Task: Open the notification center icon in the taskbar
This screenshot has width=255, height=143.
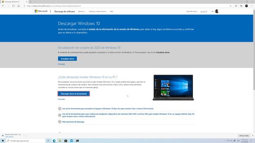Action: point(251,141)
